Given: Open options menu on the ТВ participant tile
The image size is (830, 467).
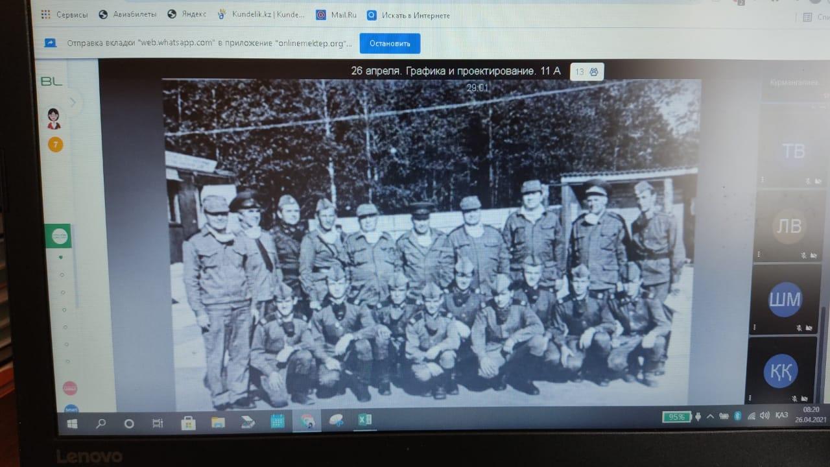Looking at the screenshot, I should (x=762, y=180).
